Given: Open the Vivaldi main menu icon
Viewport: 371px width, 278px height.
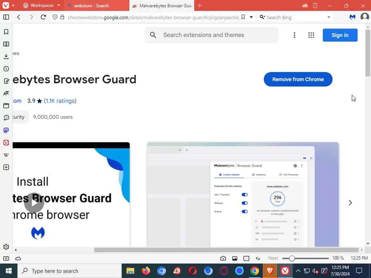Looking at the screenshot, I should point(6,5).
